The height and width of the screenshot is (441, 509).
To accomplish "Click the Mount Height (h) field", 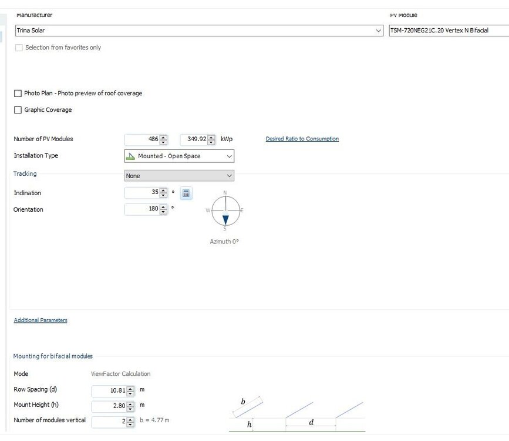I will click(x=109, y=406).
